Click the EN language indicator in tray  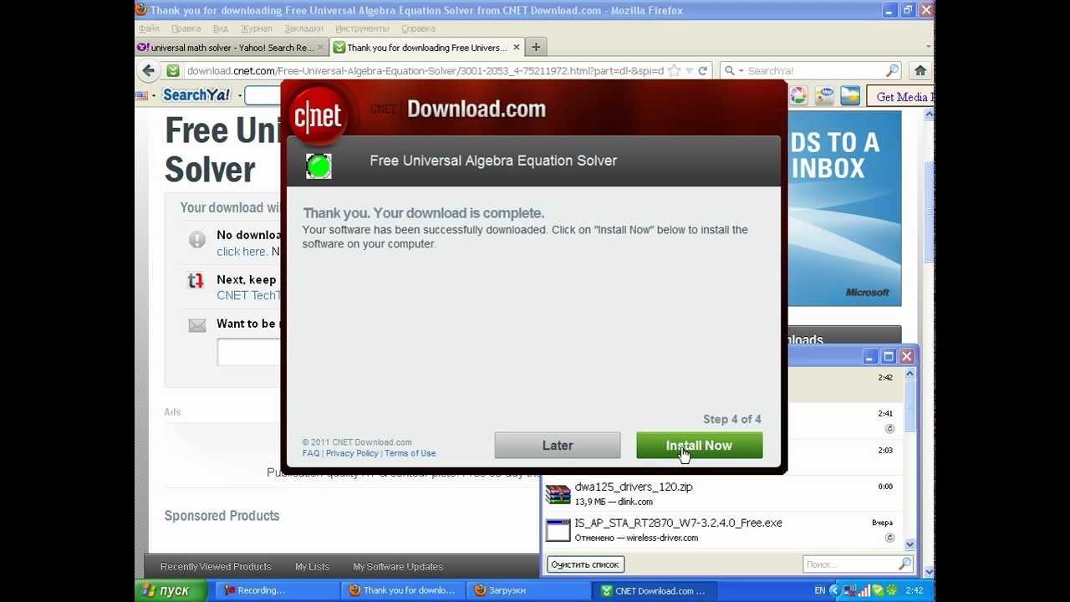coord(819,590)
